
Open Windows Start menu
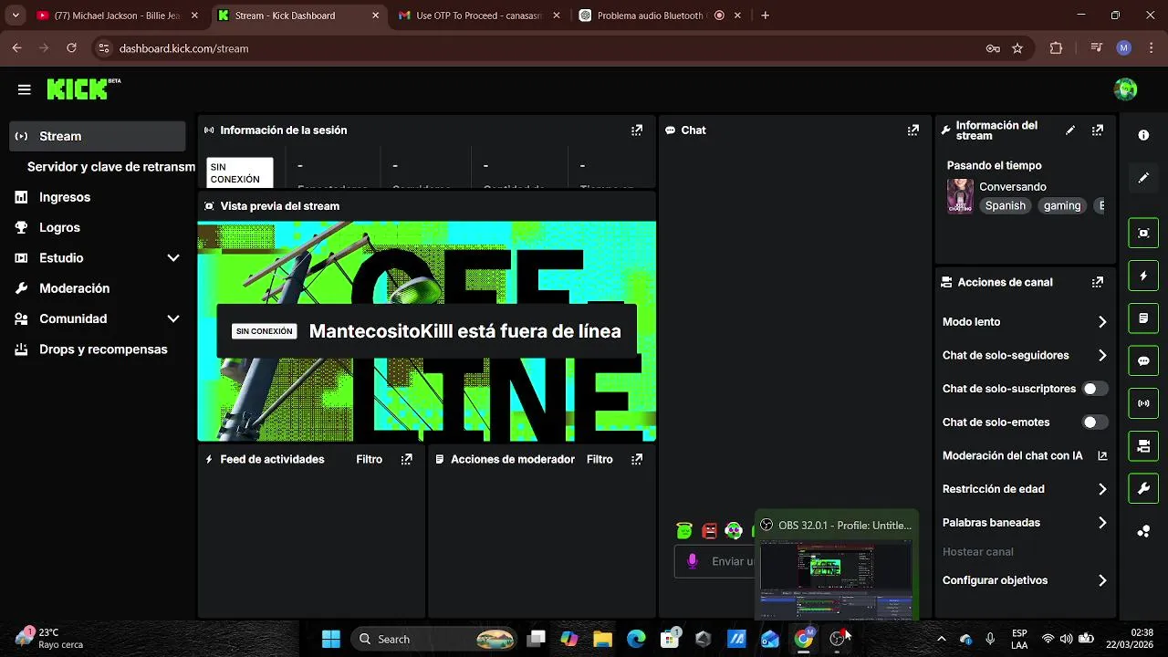tap(330, 639)
